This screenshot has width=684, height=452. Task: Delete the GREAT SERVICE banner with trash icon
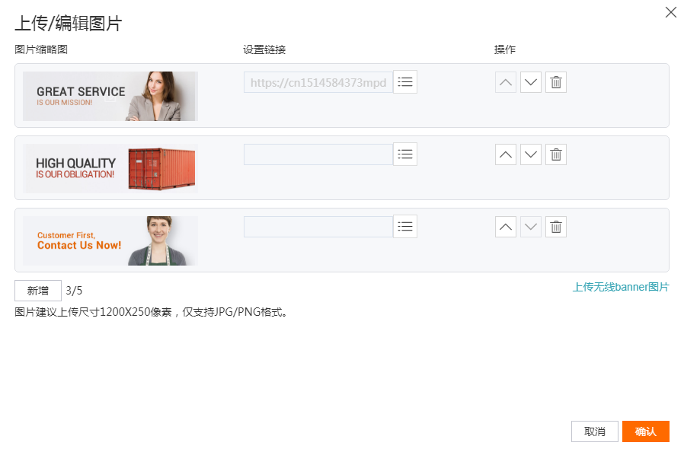555,81
